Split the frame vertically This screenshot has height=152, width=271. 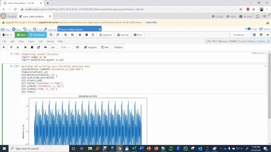click(x=261, y=35)
